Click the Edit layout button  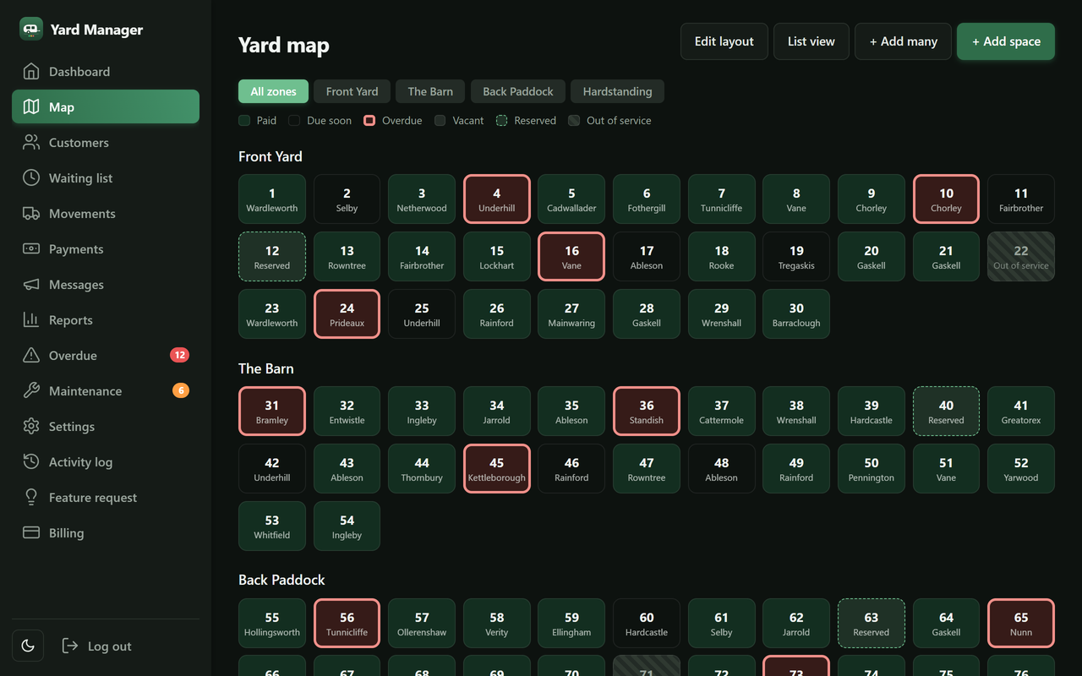724,41
